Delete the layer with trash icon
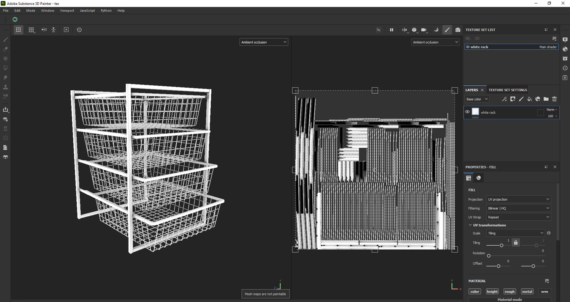The height and width of the screenshot is (302, 570). coord(554,99)
